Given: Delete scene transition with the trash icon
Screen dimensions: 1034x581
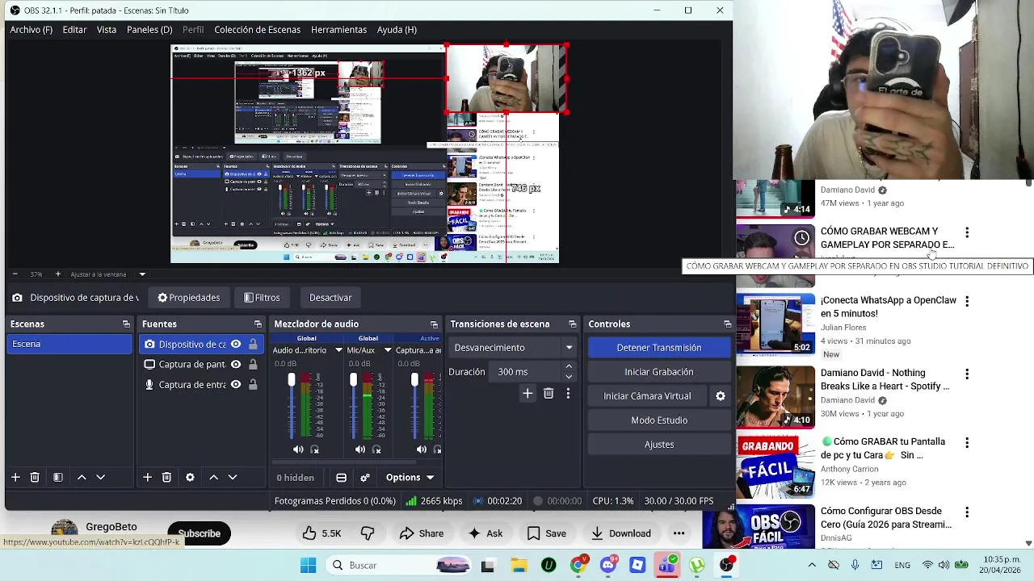Looking at the screenshot, I should (549, 393).
